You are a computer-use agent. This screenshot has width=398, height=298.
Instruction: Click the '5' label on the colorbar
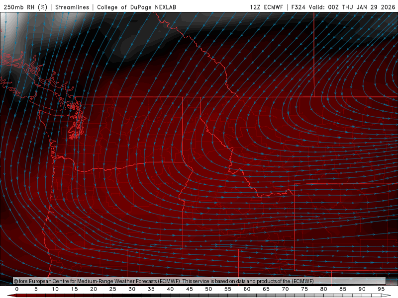pyautogui.click(x=36, y=289)
